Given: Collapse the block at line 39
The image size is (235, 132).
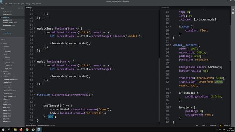Looking at the screenshot, I should pyautogui.click(x=35, y=65).
